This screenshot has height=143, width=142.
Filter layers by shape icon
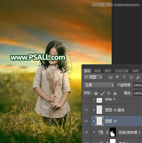[131, 77]
